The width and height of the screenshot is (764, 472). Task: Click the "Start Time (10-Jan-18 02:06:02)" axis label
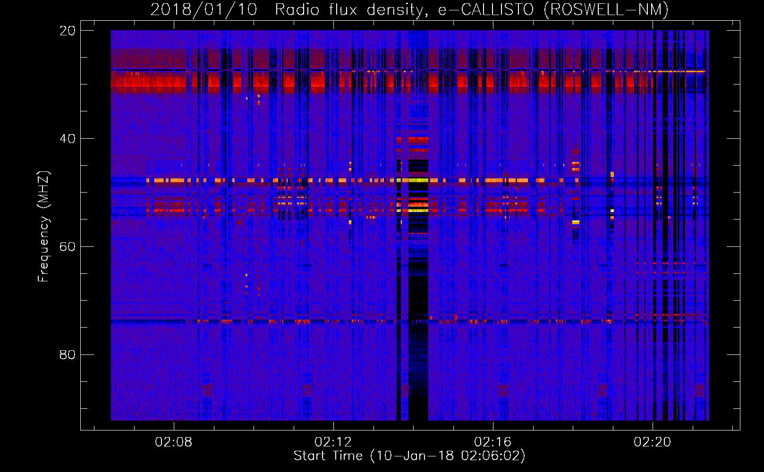[x=409, y=456]
